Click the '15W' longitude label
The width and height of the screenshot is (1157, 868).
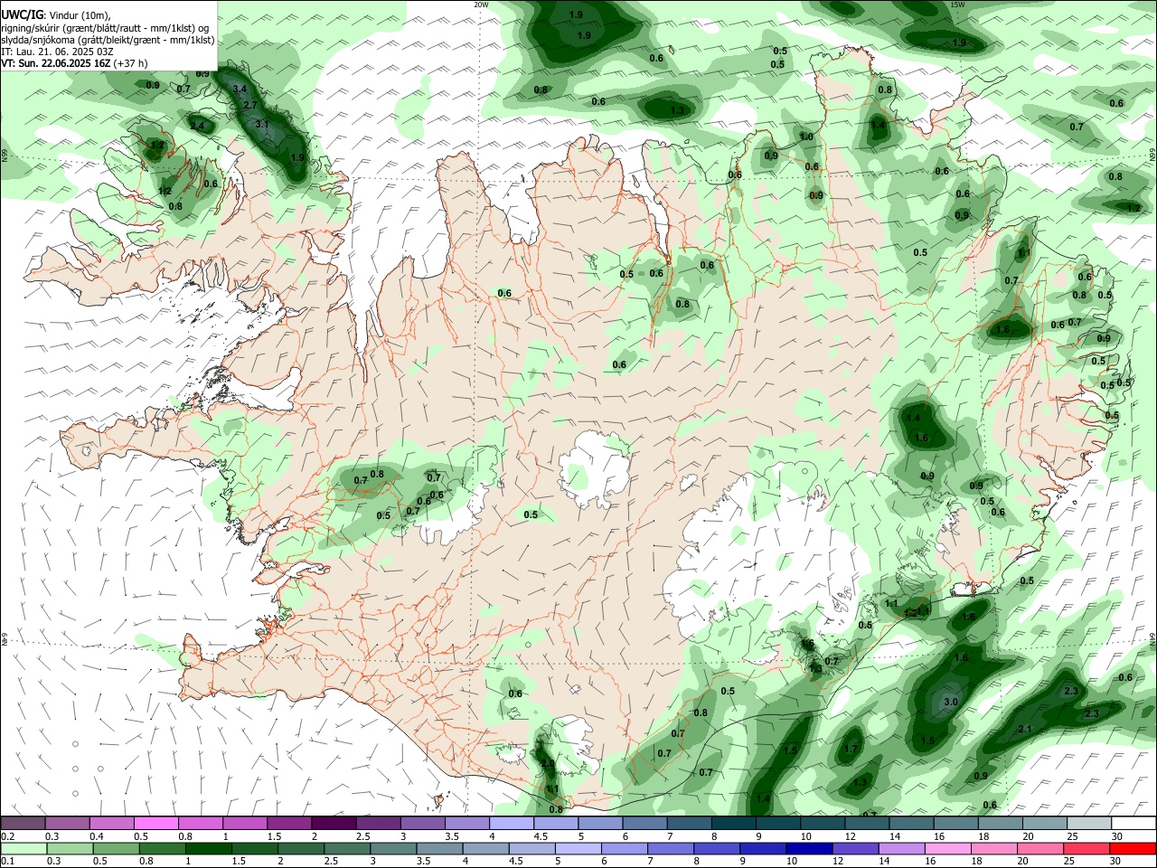(957, 5)
